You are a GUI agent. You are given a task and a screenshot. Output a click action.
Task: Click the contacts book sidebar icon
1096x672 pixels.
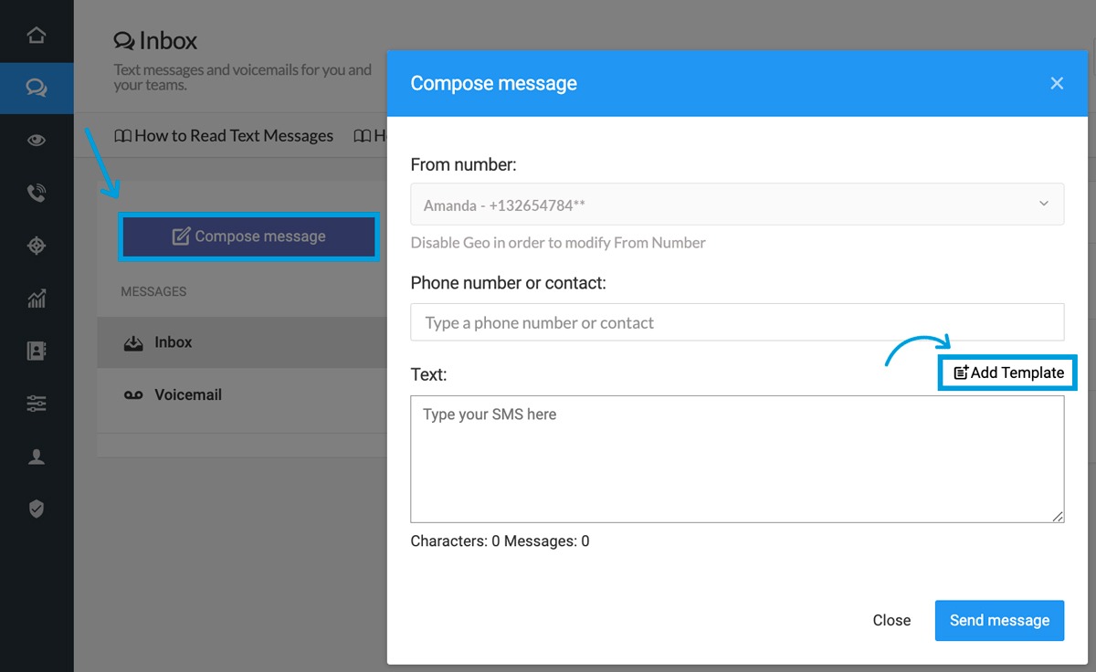coord(37,352)
